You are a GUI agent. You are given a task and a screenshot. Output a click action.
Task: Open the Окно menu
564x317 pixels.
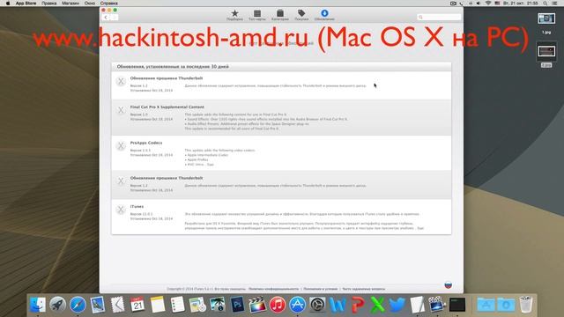[x=90, y=4]
